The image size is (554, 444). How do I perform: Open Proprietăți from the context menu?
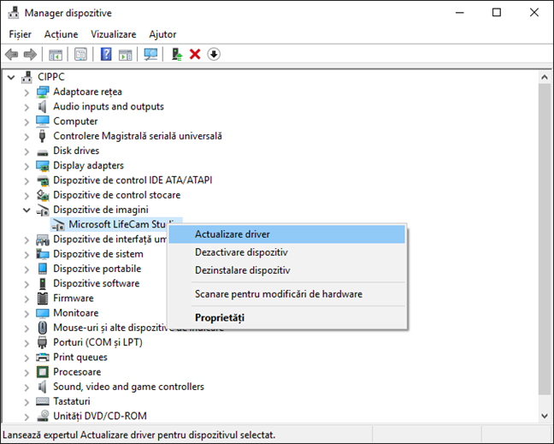pyautogui.click(x=219, y=317)
